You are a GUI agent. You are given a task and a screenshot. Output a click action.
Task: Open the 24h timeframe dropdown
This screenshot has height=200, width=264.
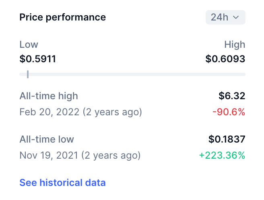coord(225,17)
